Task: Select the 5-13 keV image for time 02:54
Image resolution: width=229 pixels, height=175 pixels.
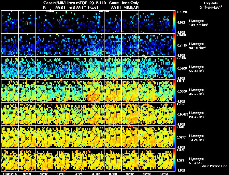Action: 164,160
